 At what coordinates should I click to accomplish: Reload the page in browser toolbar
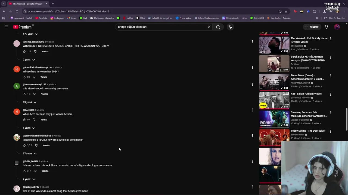click(17, 11)
